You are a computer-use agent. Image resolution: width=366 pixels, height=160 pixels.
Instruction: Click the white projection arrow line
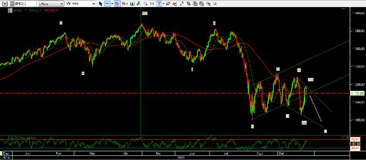pos(316,109)
